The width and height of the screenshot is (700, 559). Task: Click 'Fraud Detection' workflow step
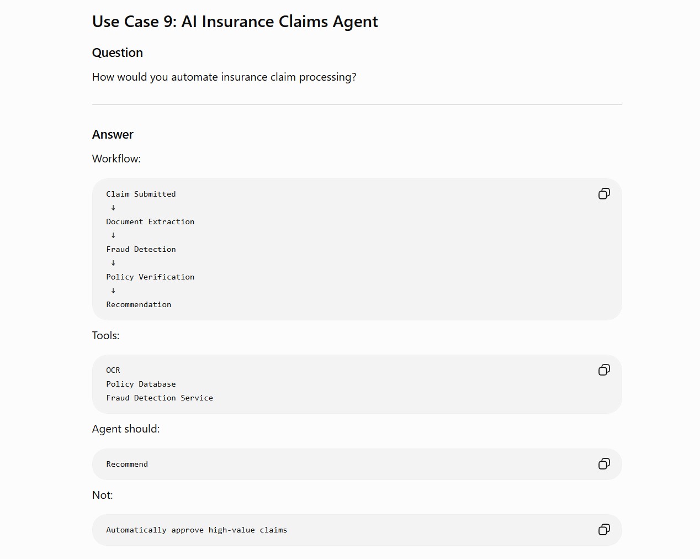pos(141,249)
